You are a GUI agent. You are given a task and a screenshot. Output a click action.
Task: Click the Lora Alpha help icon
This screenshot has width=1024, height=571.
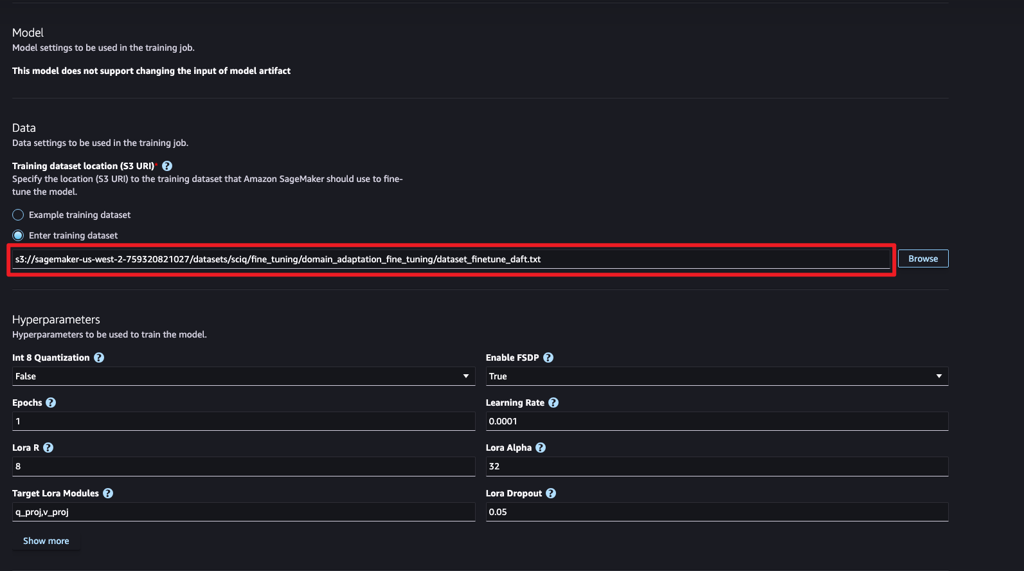pos(541,448)
